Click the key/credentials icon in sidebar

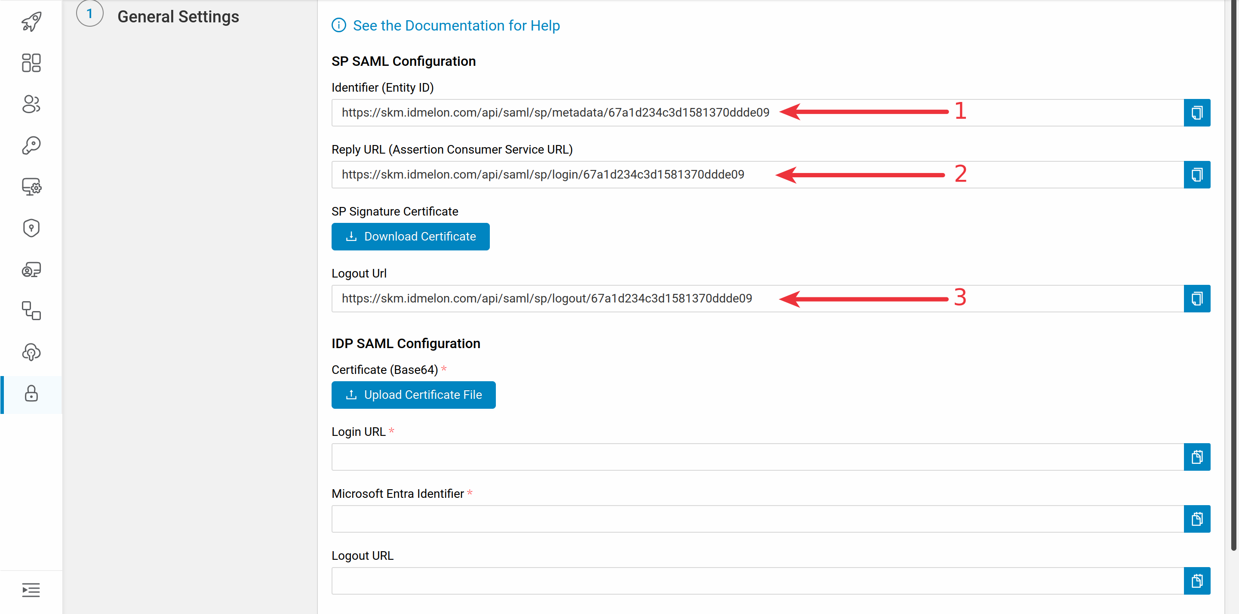(30, 145)
